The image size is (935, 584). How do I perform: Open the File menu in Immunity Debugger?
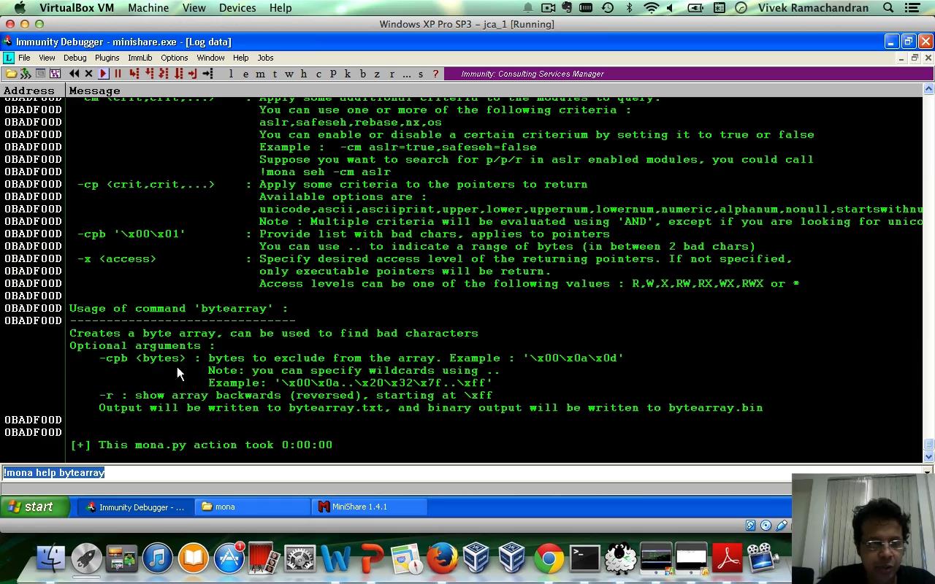pyautogui.click(x=24, y=58)
